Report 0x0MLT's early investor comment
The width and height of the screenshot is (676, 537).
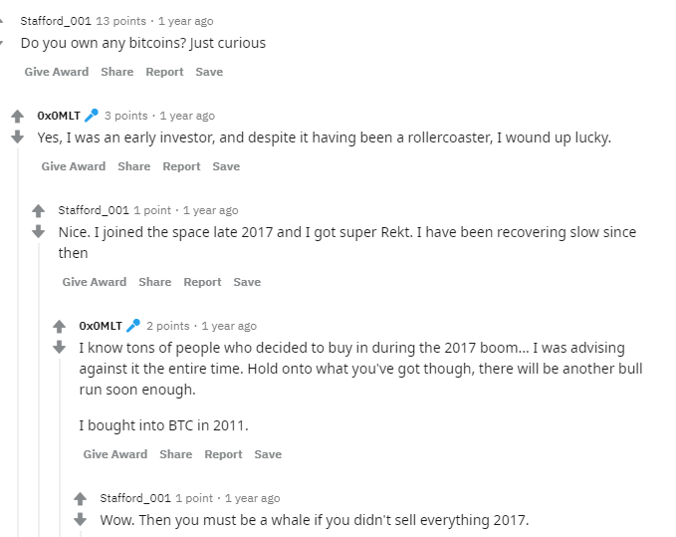181,166
